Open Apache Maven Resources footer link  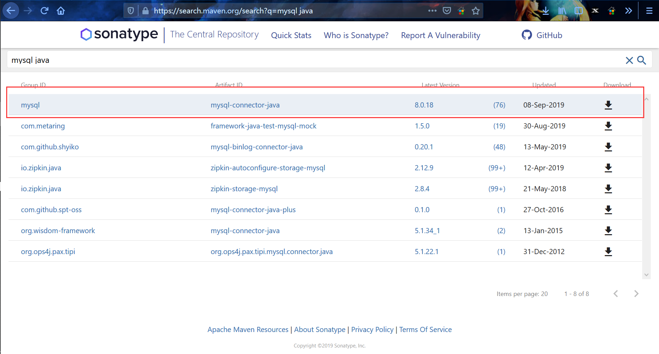point(248,330)
